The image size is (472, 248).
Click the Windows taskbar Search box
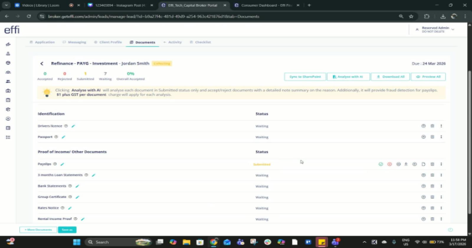pyautogui.click(x=118, y=242)
